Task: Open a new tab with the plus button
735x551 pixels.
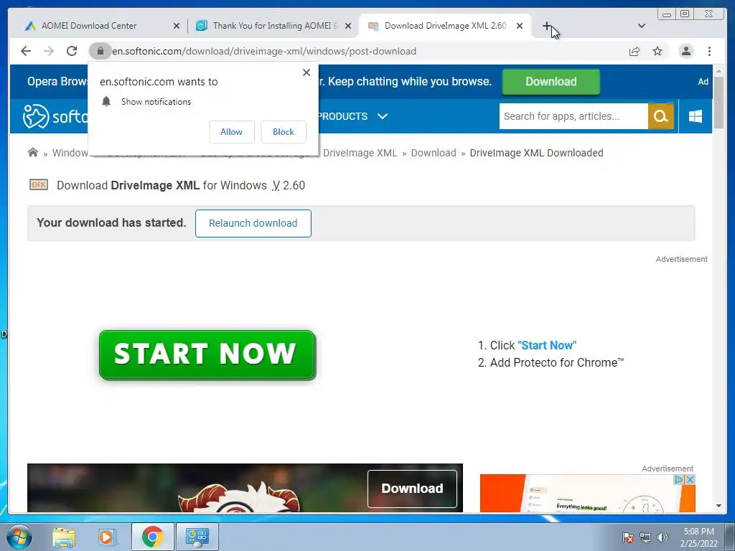Action: (x=546, y=26)
